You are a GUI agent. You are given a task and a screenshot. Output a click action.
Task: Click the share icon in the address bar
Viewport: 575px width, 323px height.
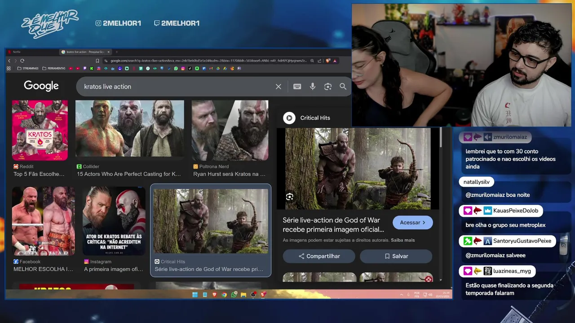coord(319,61)
